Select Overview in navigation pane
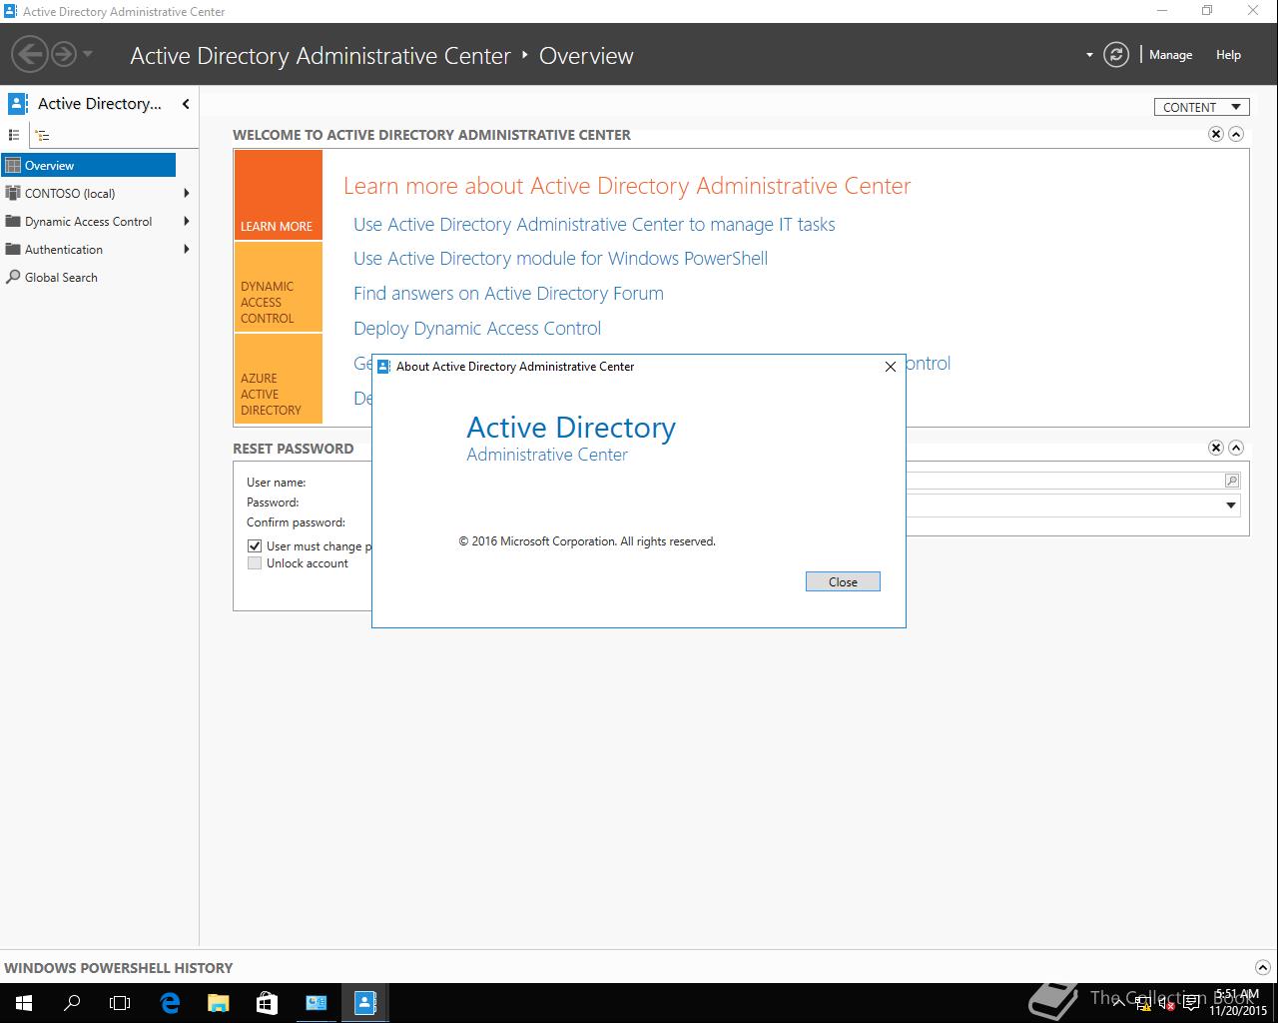1278x1023 pixels. (x=88, y=166)
